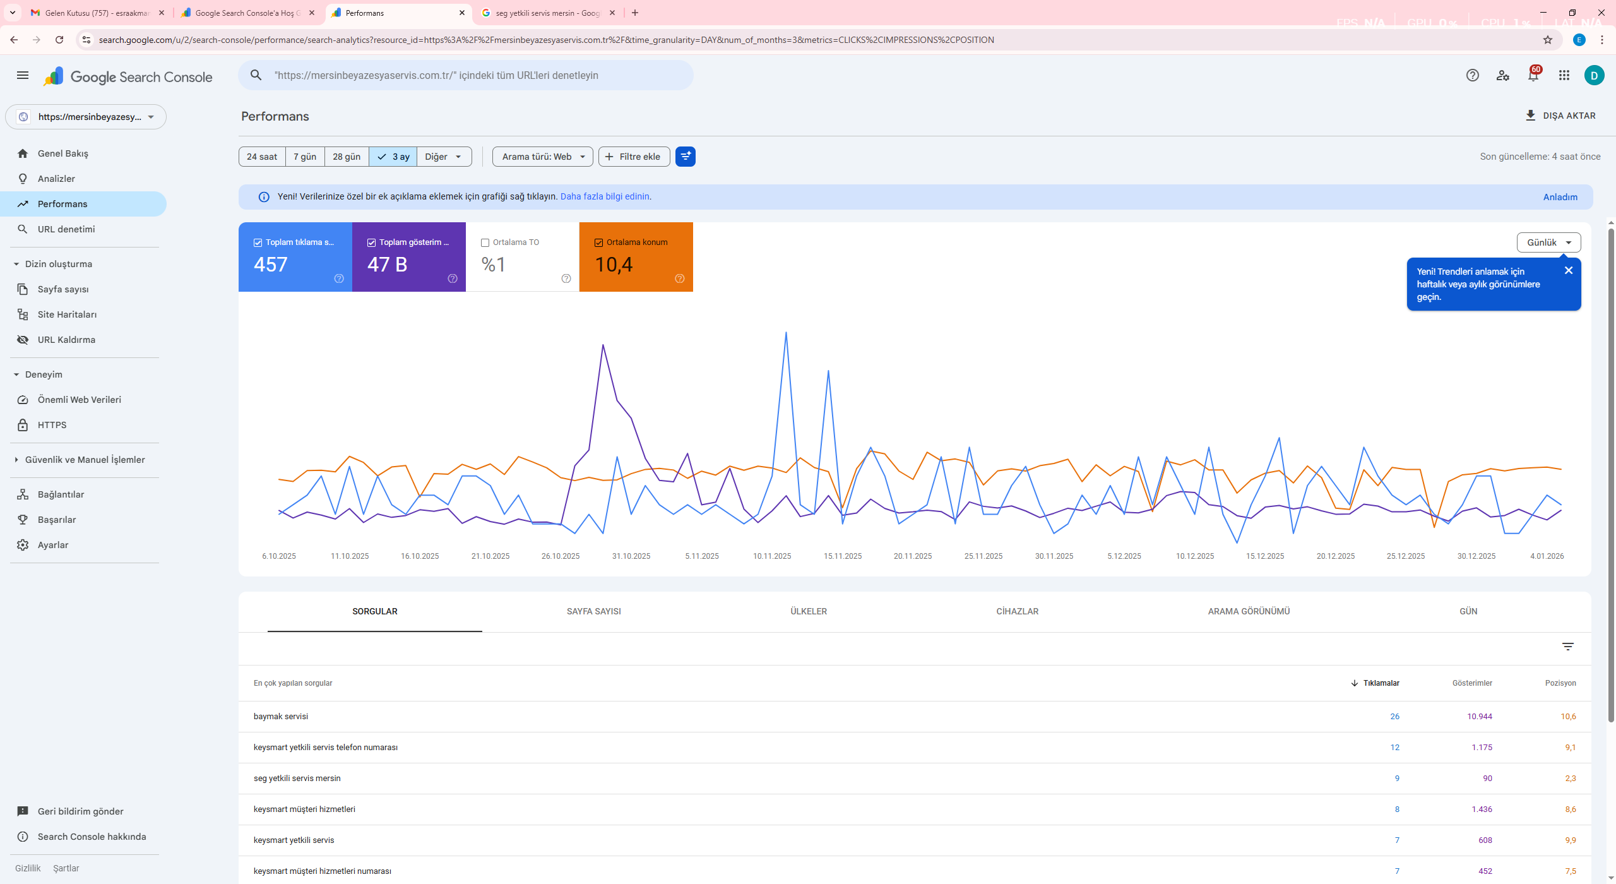Switch to the ÜLKELER tab
The height and width of the screenshot is (884, 1616).
(x=809, y=611)
